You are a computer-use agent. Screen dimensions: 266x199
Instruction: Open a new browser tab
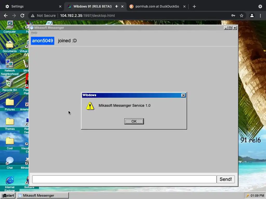194,6
